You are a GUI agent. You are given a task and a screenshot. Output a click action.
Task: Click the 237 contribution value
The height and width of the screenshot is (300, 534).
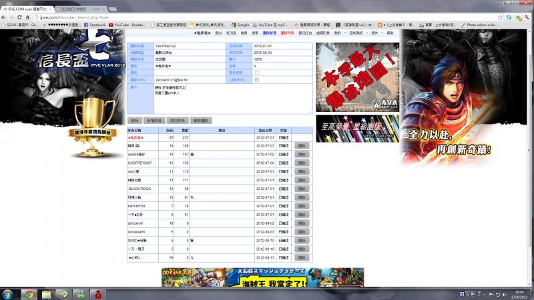coord(186,138)
